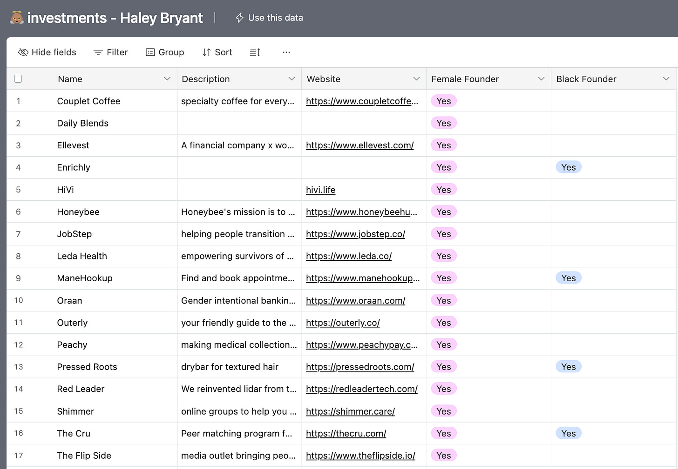Open the outerly.co link

343,323
